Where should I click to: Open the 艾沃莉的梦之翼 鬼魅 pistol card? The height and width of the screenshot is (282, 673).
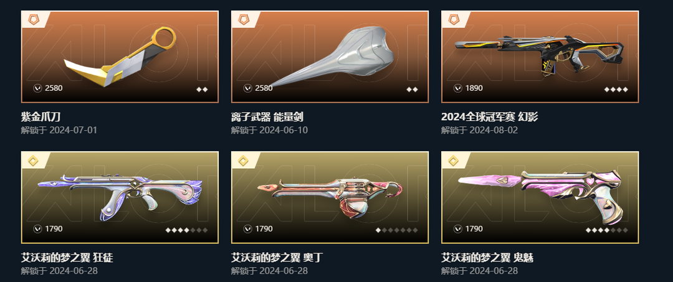click(x=540, y=197)
